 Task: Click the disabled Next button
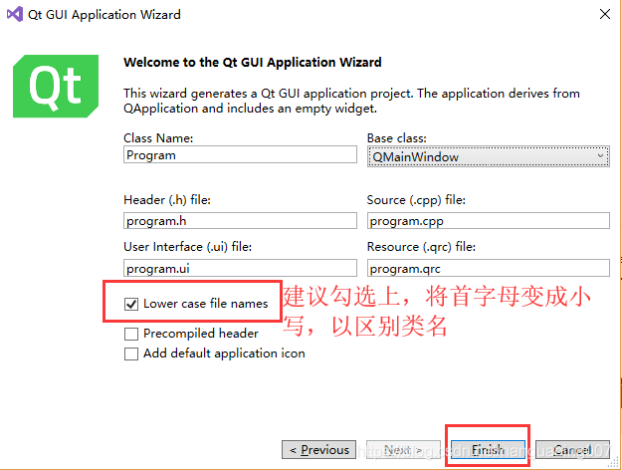pos(403,450)
